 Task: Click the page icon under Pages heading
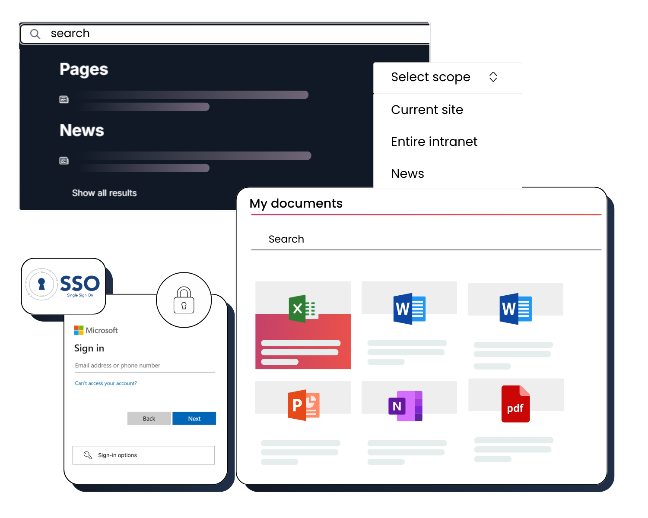click(64, 100)
